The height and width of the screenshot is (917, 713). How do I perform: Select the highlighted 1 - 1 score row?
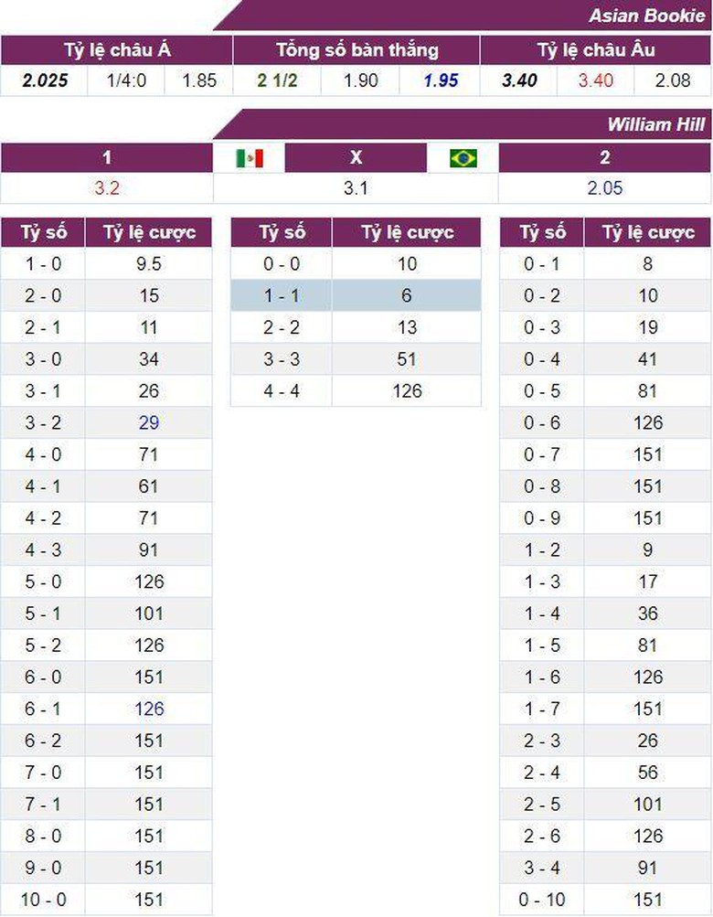click(x=356, y=295)
